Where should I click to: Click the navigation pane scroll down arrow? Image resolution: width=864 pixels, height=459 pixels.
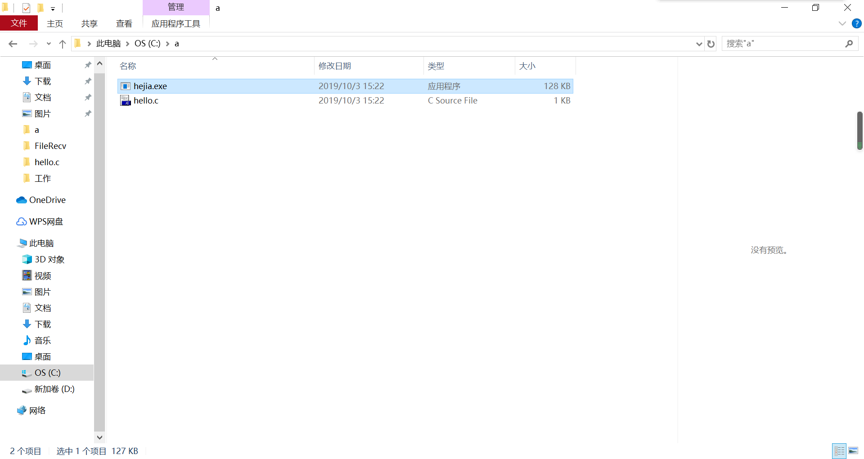coord(99,437)
